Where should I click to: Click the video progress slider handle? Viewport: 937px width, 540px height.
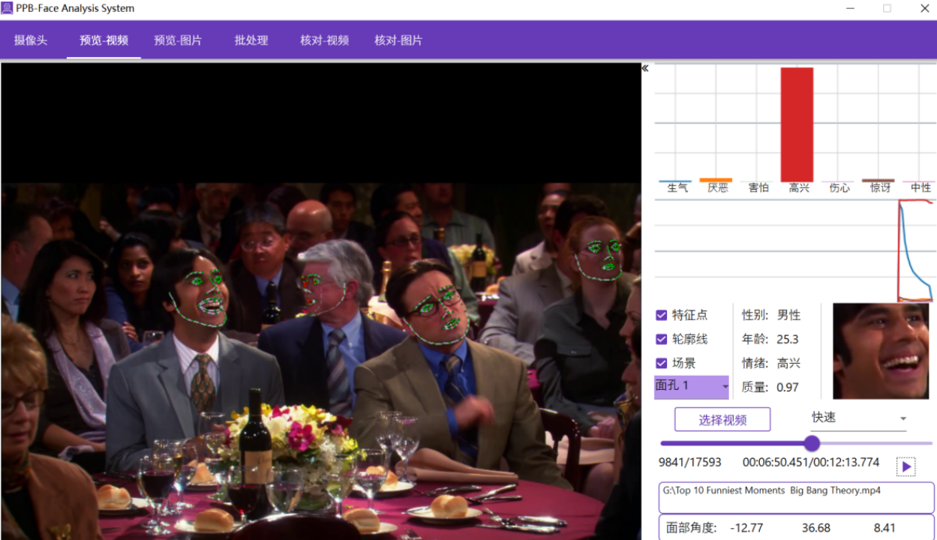click(x=812, y=443)
